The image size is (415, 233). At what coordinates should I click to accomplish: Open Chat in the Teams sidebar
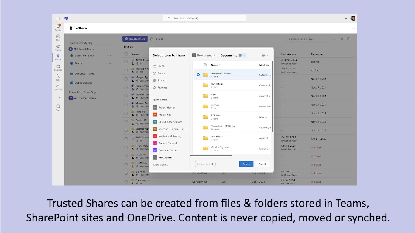point(58,38)
